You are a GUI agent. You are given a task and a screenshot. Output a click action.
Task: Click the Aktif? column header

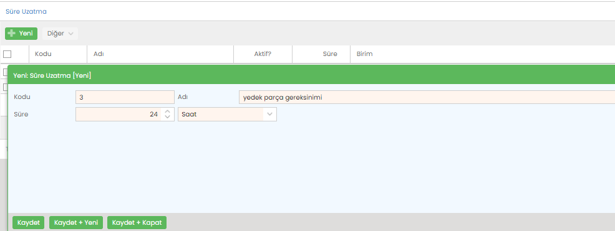click(x=263, y=54)
